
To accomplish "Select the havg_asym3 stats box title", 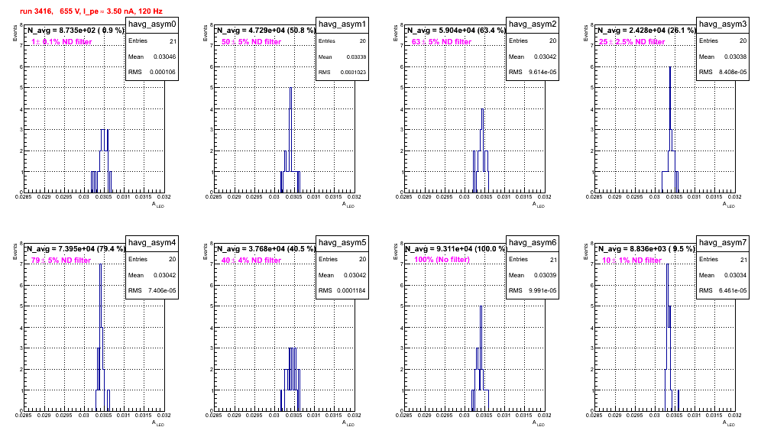I will (723, 24).
